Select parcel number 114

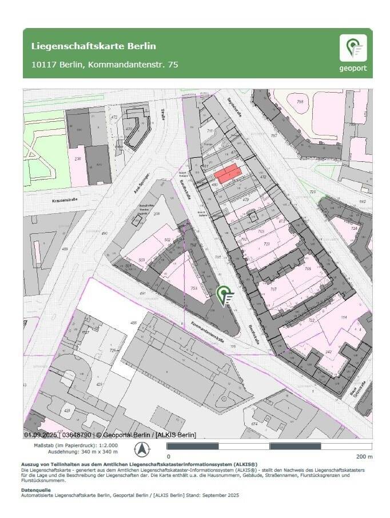click(344, 317)
